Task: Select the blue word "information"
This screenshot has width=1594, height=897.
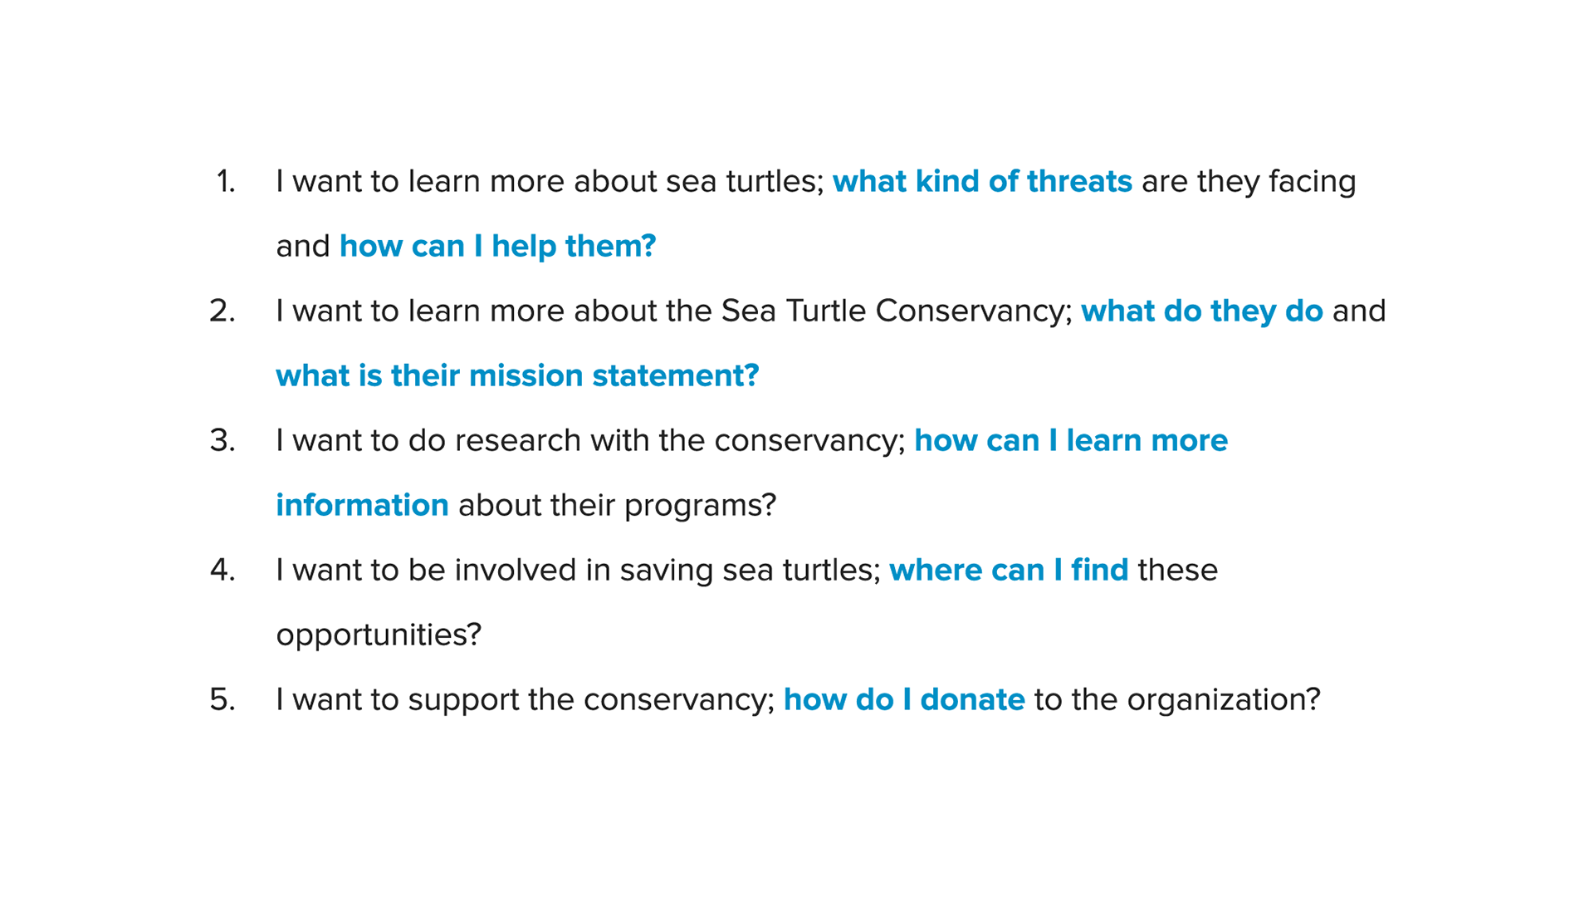Action: (362, 506)
